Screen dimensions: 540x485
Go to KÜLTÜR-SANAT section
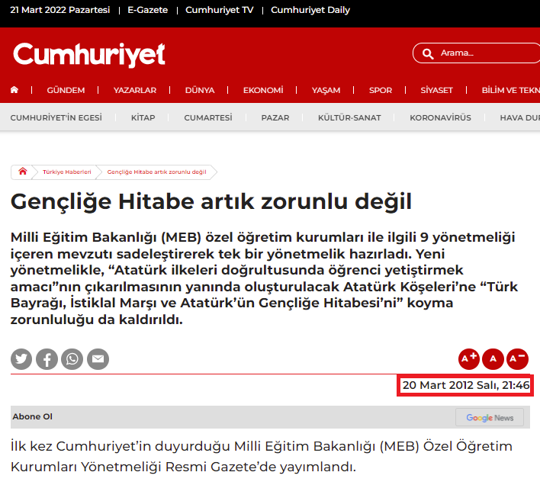pos(349,117)
